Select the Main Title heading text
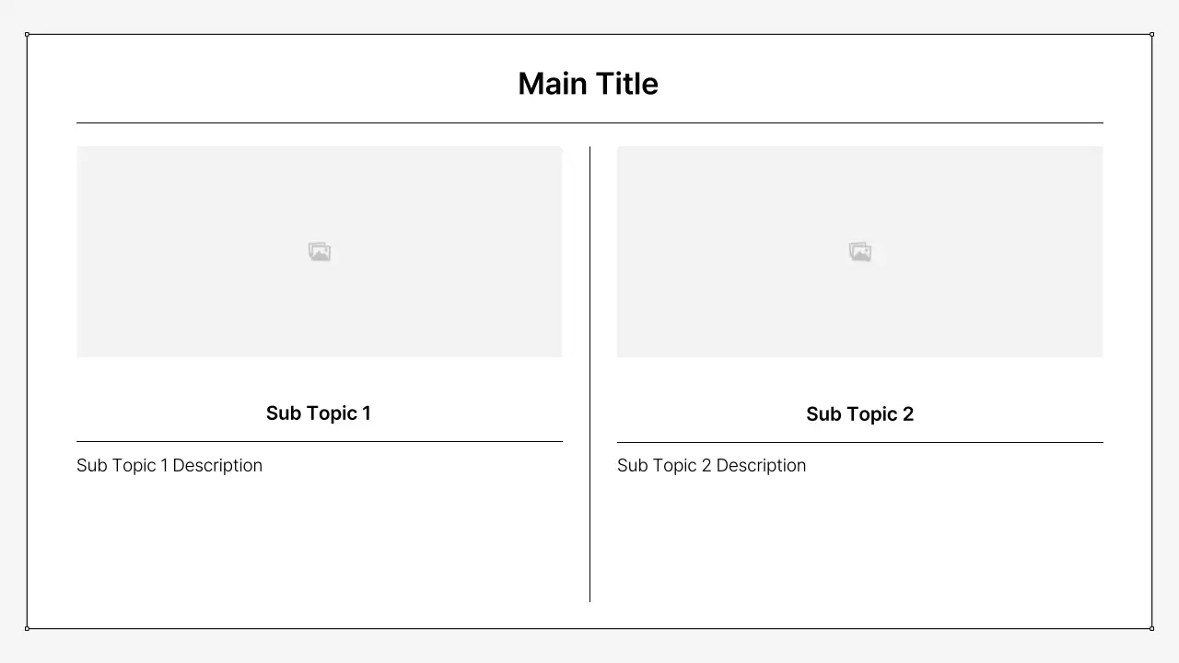 tap(588, 84)
